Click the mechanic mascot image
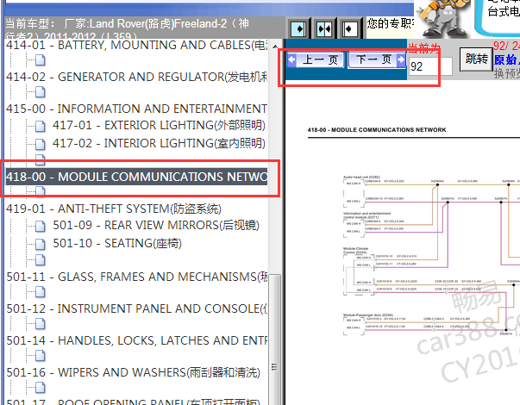The width and height of the screenshot is (520, 405). point(442,18)
